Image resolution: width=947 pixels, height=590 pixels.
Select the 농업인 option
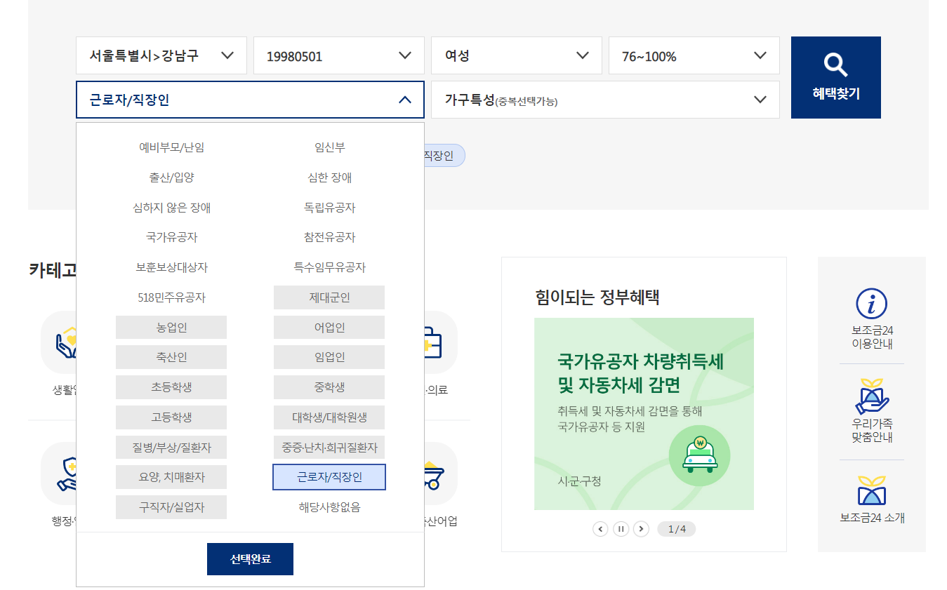pos(171,328)
